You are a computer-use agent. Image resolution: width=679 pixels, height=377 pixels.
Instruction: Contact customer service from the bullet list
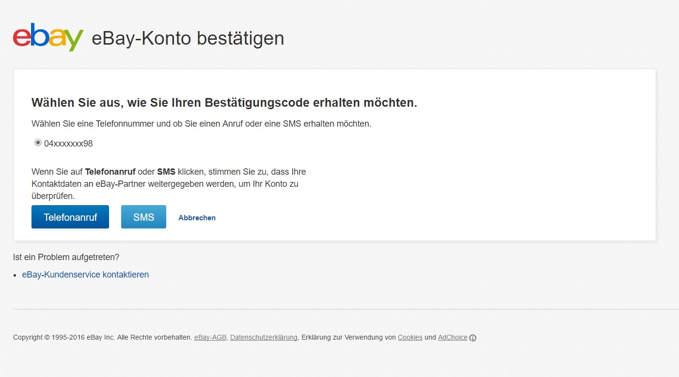[x=85, y=274]
